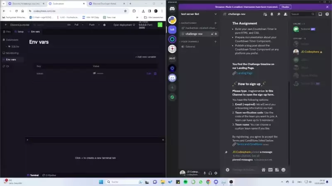Mute microphone in Discord user panel
The image size is (332, 186).
point(205,173)
